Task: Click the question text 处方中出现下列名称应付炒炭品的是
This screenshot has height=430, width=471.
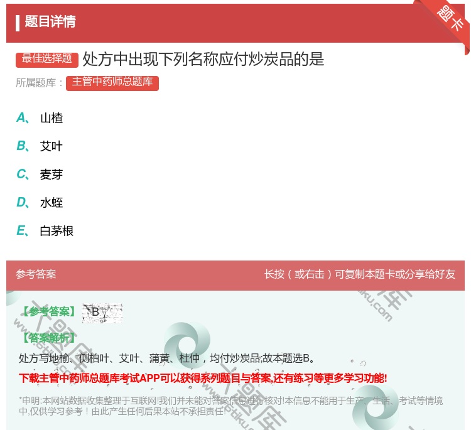Action: (x=203, y=59)
